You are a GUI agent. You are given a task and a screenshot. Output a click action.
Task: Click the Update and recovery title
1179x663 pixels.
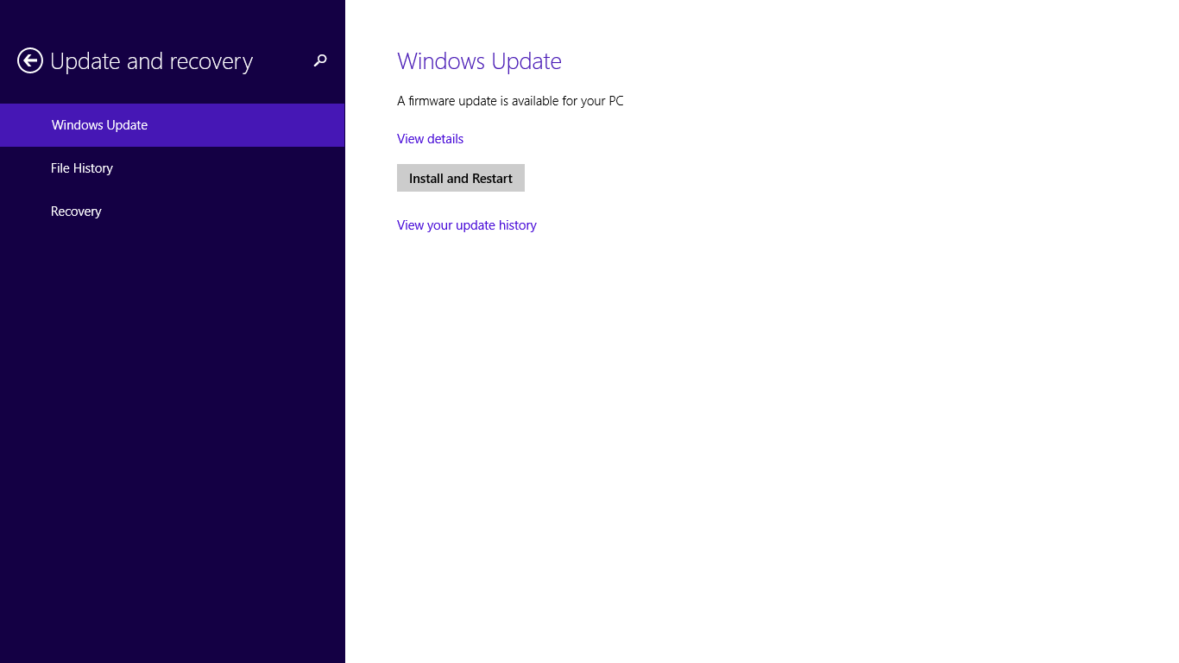(x=152, y=61)
